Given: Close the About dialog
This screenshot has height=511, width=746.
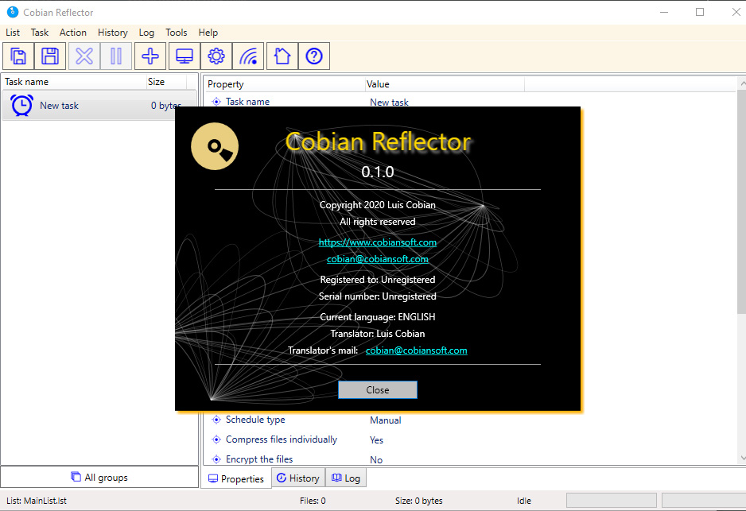Looking at the screenshot, I should point(378,389).
